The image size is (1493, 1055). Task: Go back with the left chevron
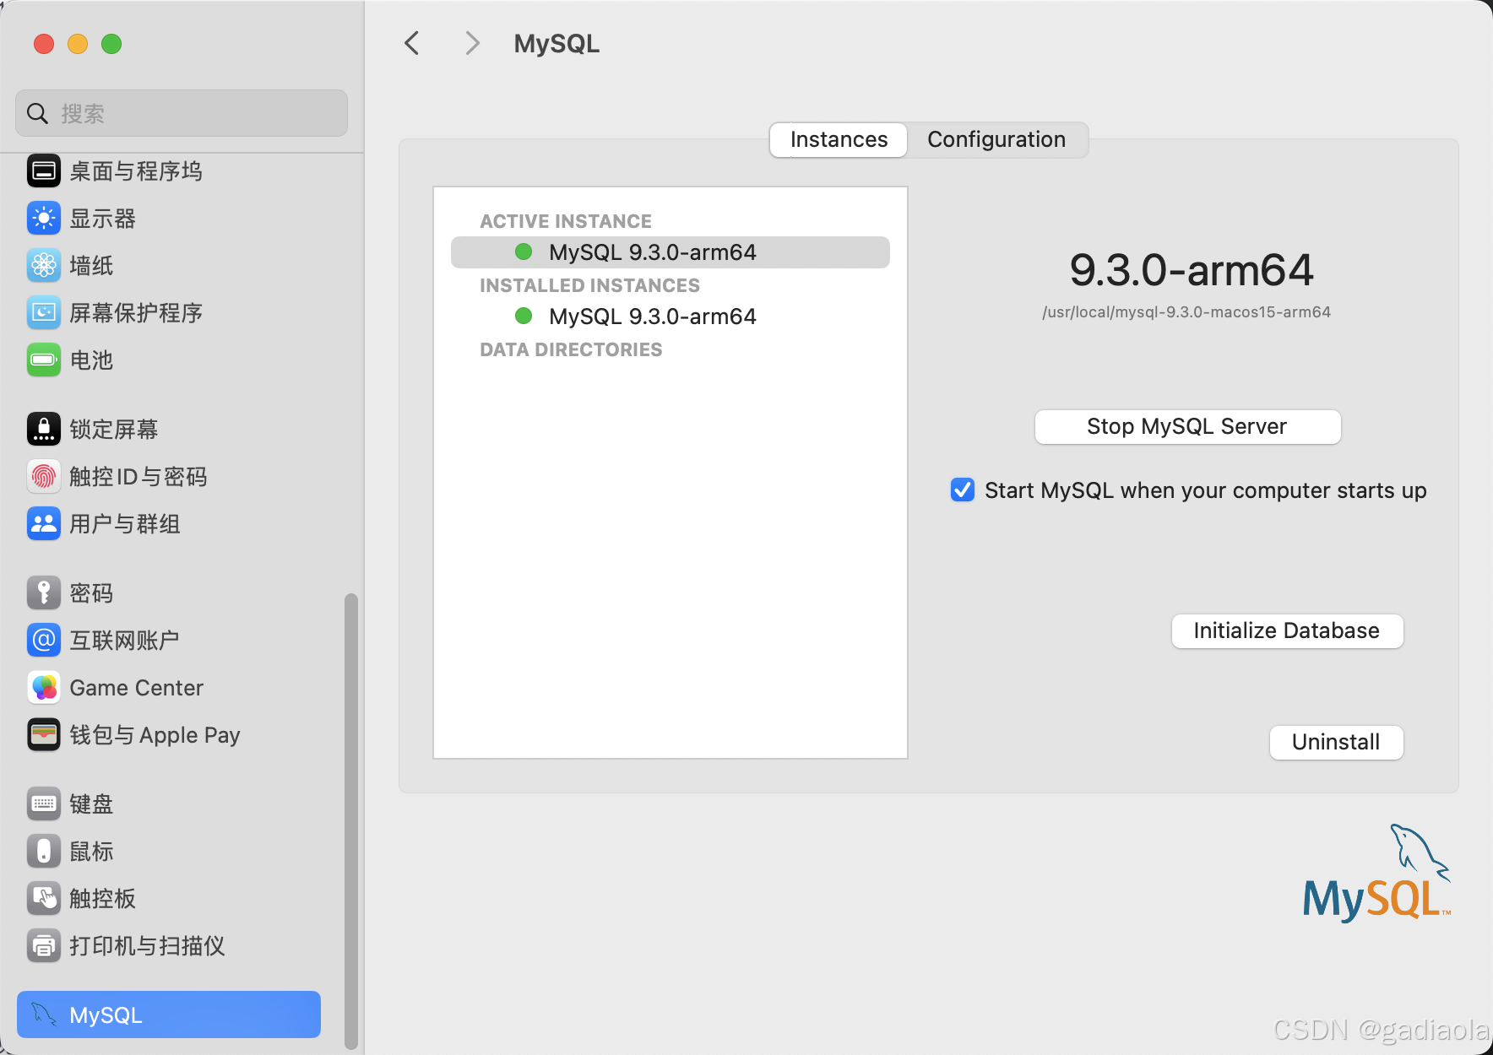(412, 43)
